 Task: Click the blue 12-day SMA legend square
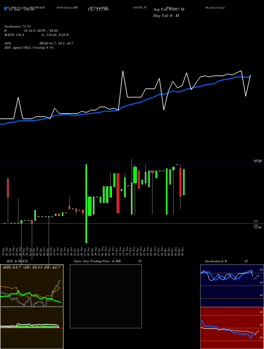click(5, 8)
